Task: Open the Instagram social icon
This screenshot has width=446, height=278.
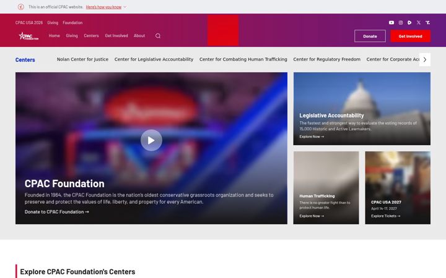Action: tap(401, 22)
